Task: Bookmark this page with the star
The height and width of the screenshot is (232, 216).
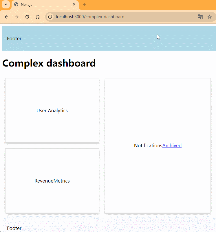Action: 210,17
